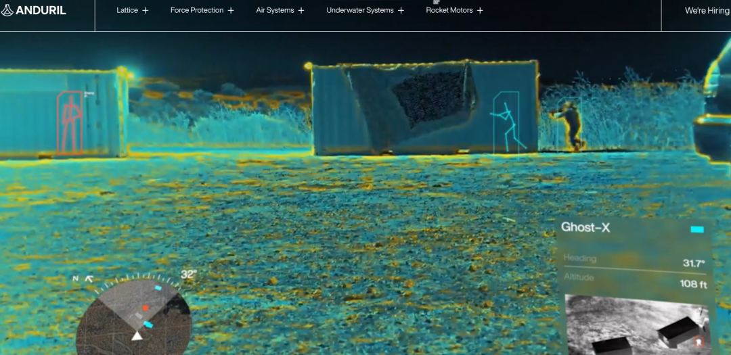Image resolution: width=731 pixels, height=355 pixels.
Task: Select the lower cyan marker on radar map
Action: click(x=148, y=324)
